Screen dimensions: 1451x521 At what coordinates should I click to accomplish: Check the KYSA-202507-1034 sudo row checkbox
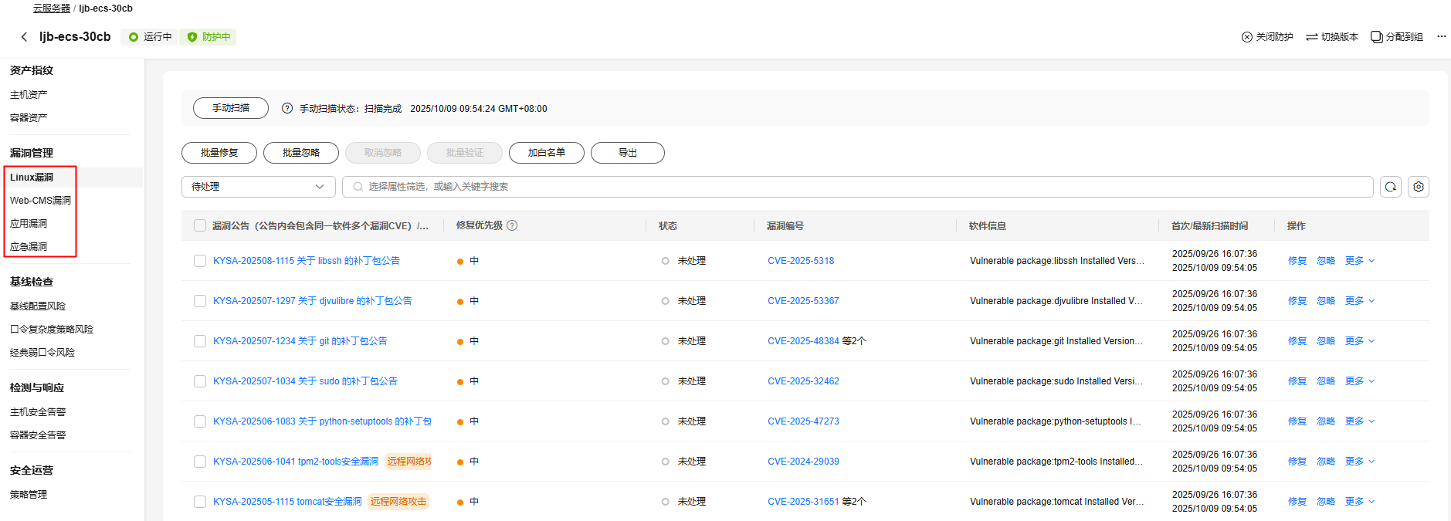pos(200,381)
